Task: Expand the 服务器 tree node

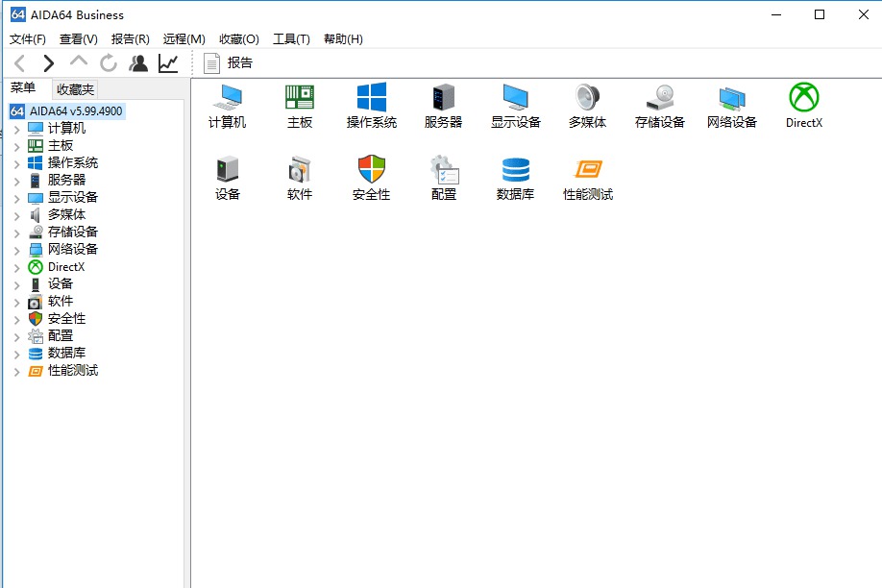Action: coord(17,182)
